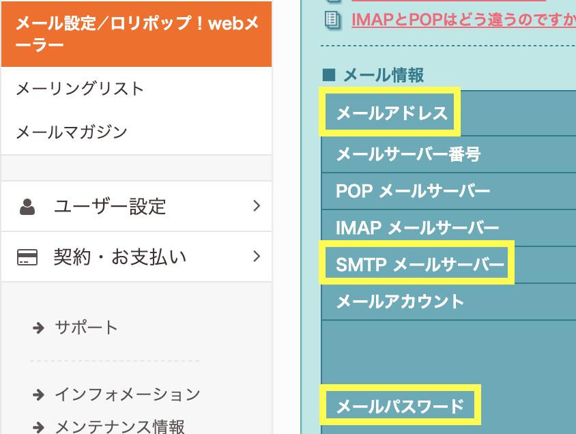Visit the メンテナンス情報 link
The image size is (576, 434).
pos(119,427)
